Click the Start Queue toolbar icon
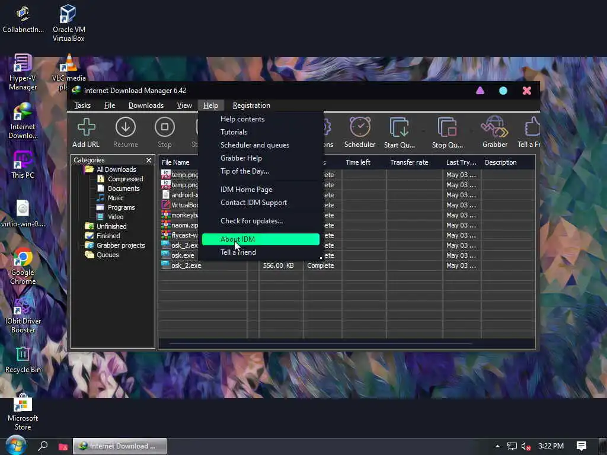The height and width of the screenshot is (455, 607). (399, 133)
